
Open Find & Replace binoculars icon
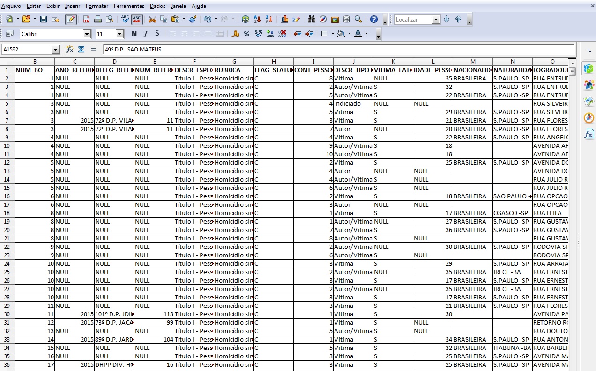coord(312,19)
